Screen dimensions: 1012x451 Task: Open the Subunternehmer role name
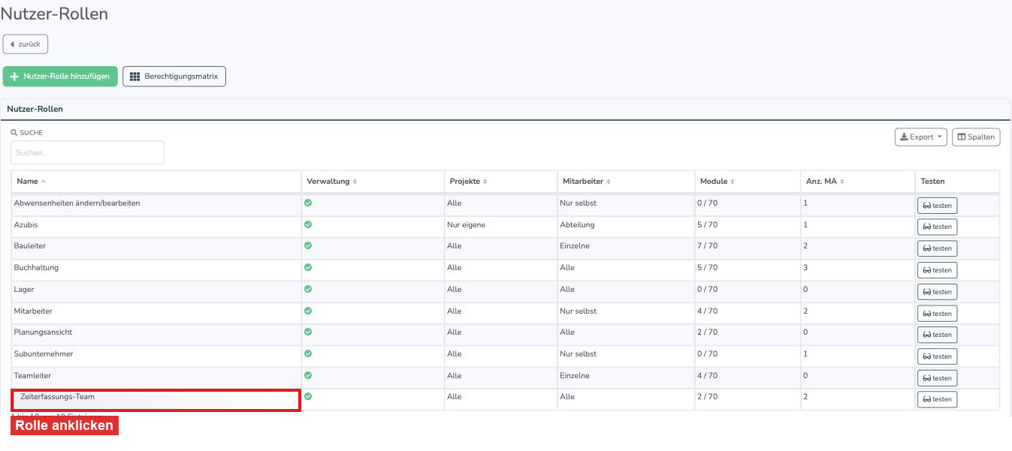(44, 353)
